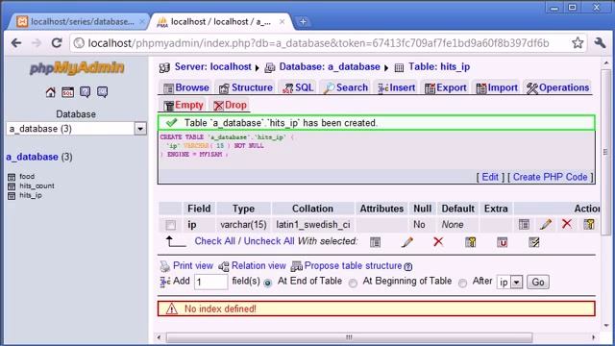Click the browse icon beside hits_ip table
The height and width of the screenshot is (346, 615).
click(x=12, y=196)
